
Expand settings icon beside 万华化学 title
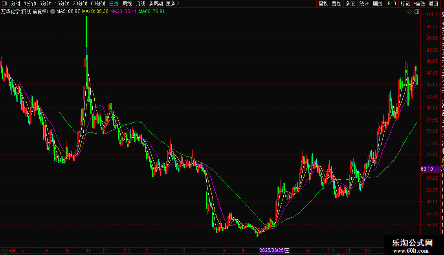pyautogui.click(x=53, y=11)
